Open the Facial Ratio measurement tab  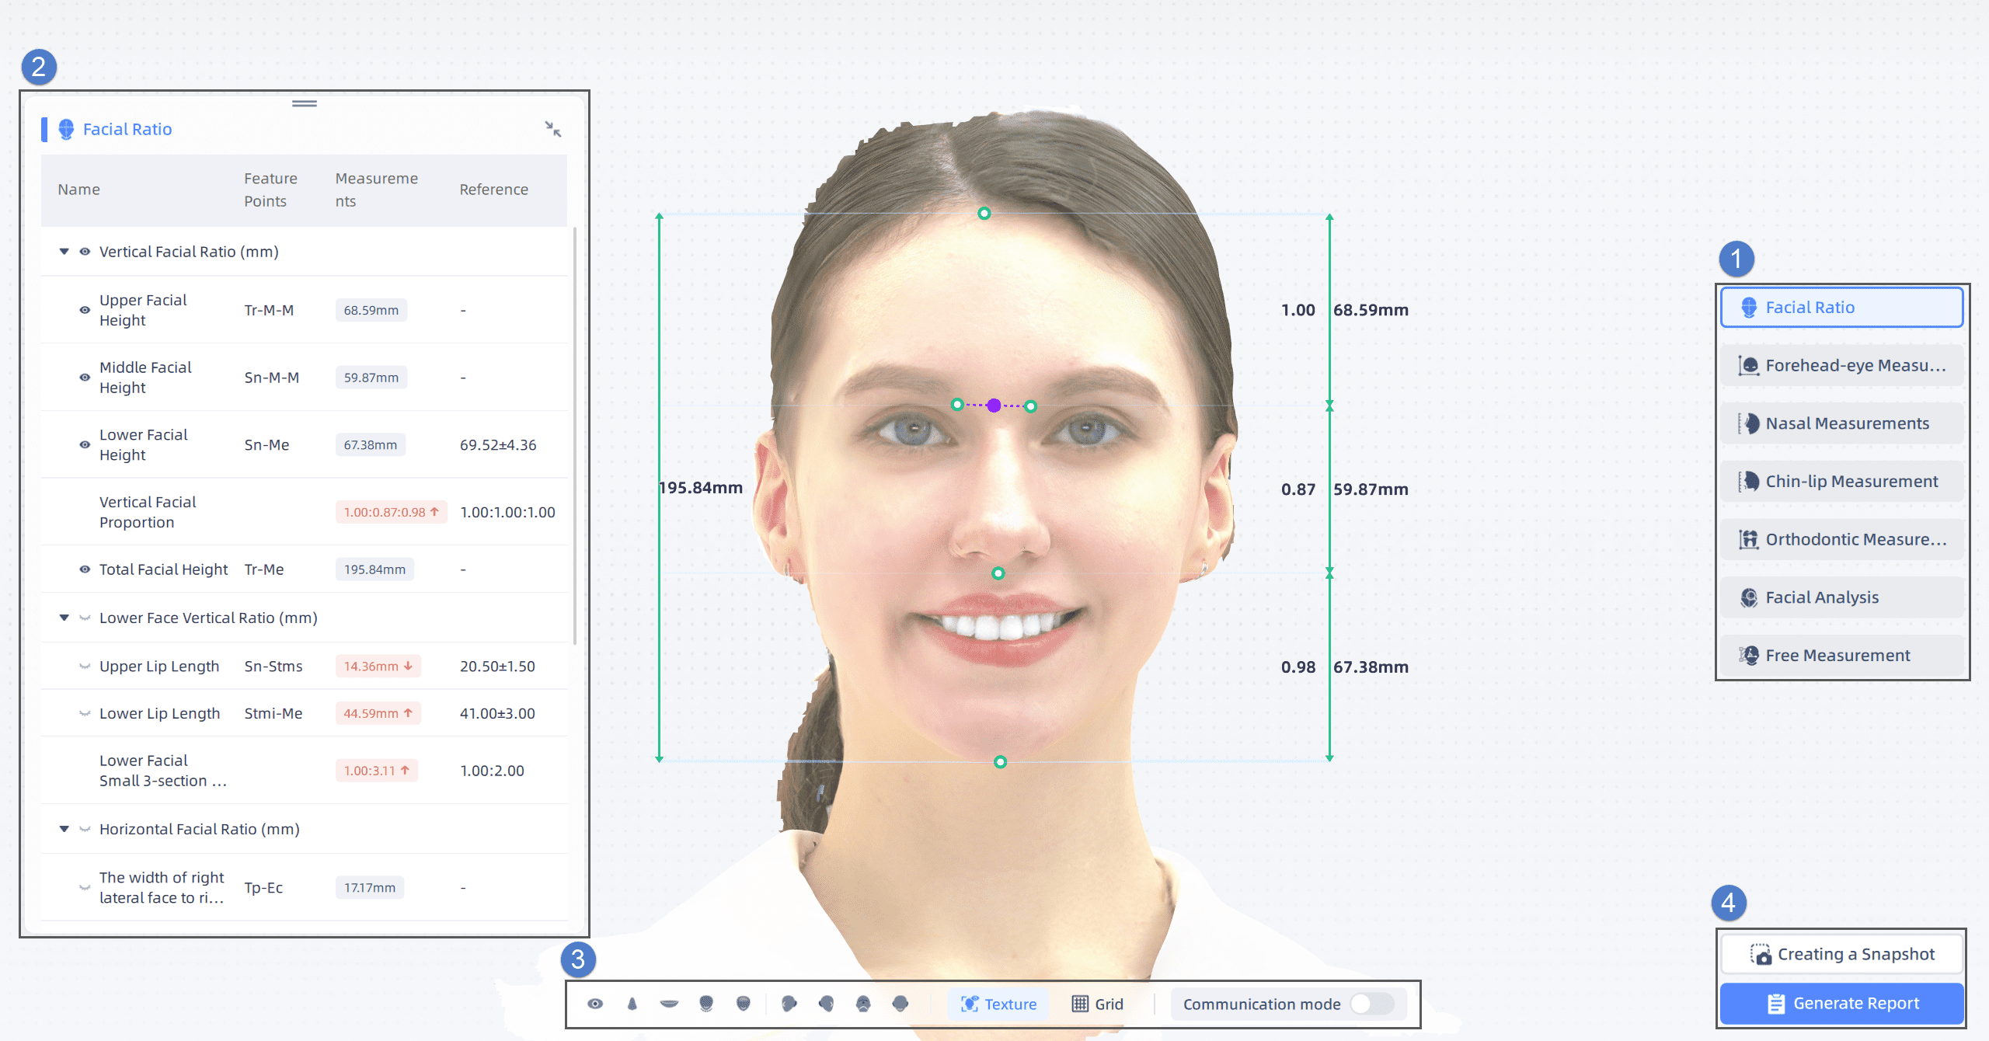(1841, 308)
